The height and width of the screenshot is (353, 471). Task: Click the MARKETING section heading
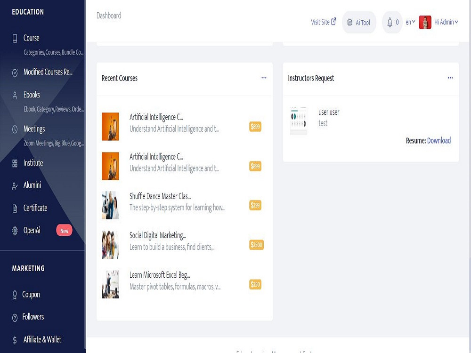tap(28, 268)
